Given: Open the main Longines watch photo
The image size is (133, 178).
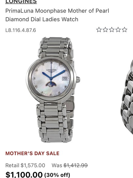Looking at the screenshot, I should (x=53, y=90).
